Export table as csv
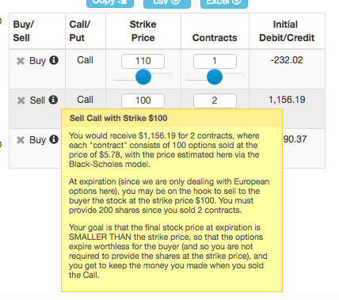The image size is (339, 300). pos(167,2)
